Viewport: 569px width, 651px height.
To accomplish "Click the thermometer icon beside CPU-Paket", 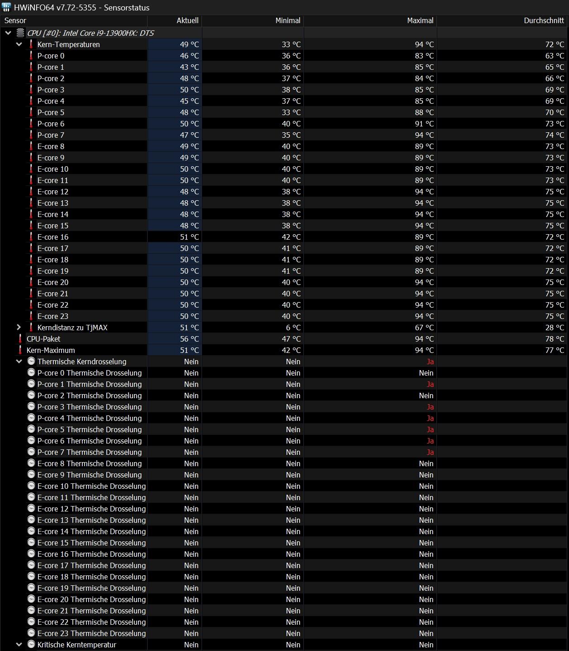I will tap(20, 339).
